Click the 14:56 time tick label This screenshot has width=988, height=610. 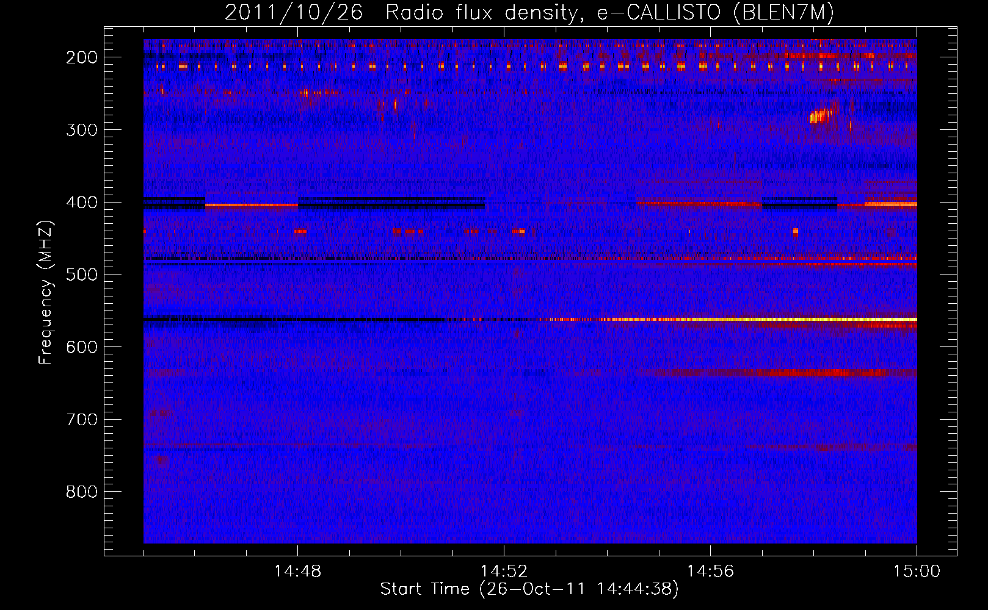[710, 572]
